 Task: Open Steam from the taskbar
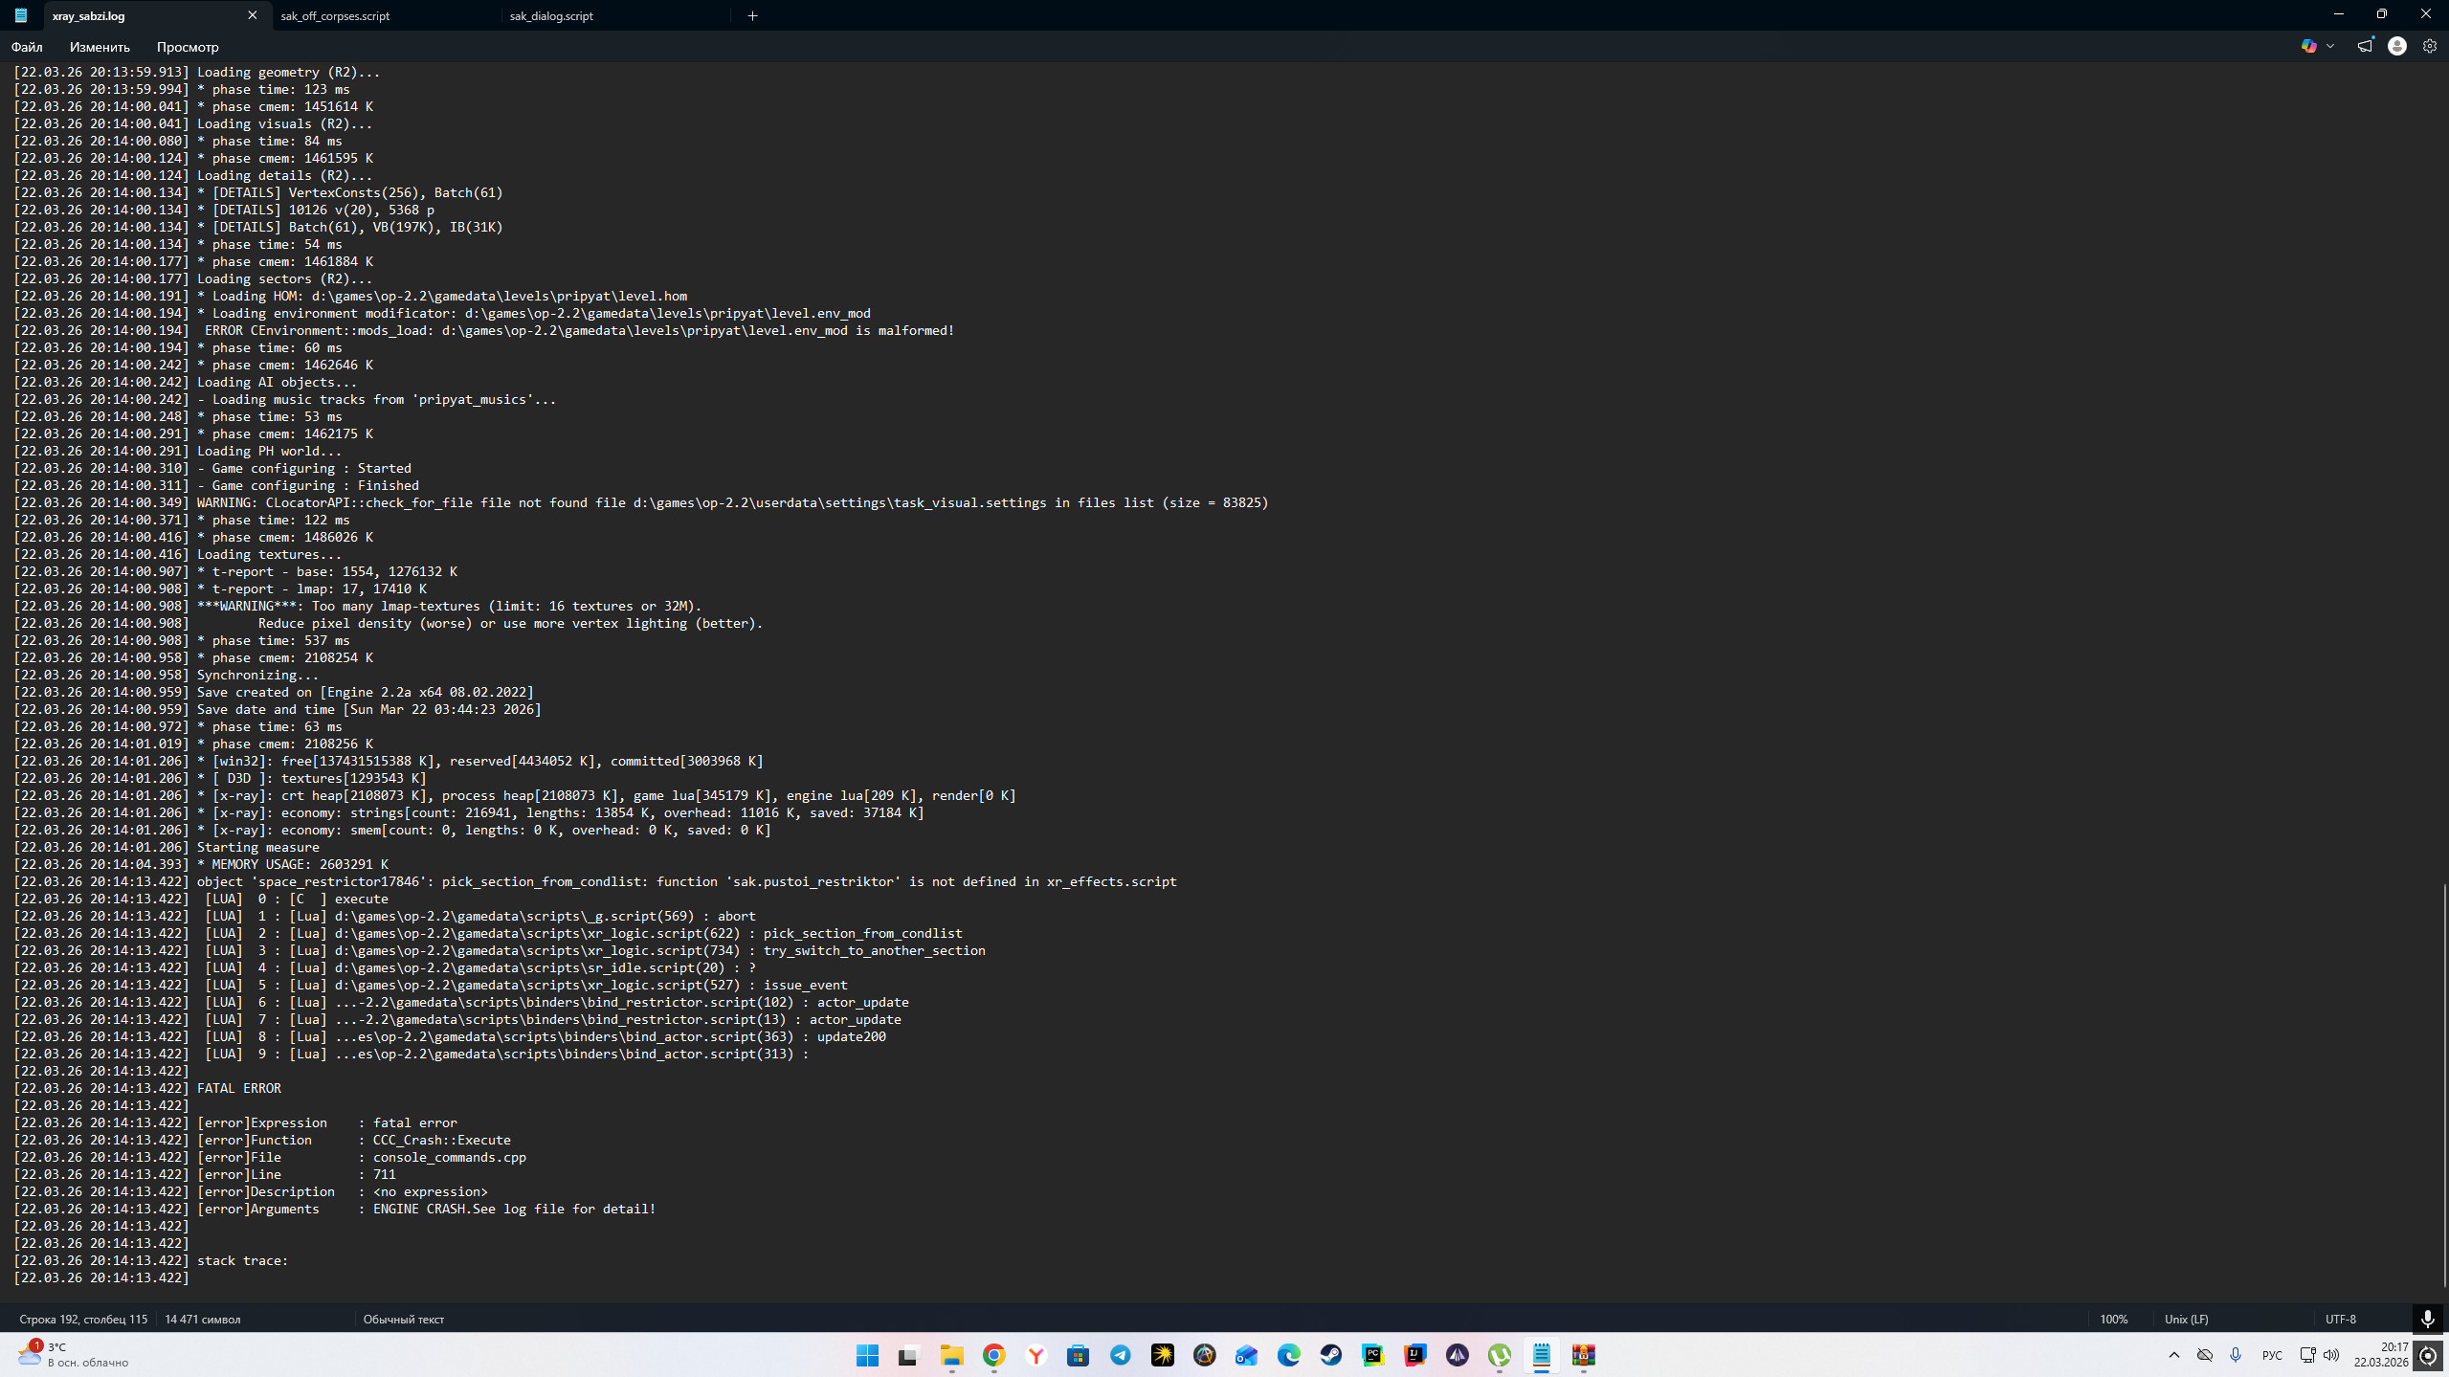1330,1355
